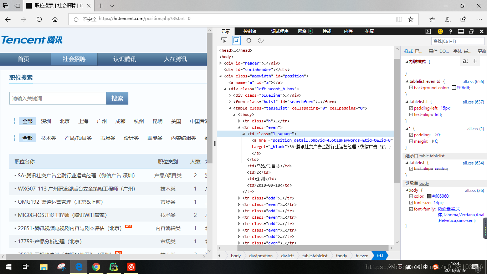Open Edge settings and more menu

coord(479,19)
